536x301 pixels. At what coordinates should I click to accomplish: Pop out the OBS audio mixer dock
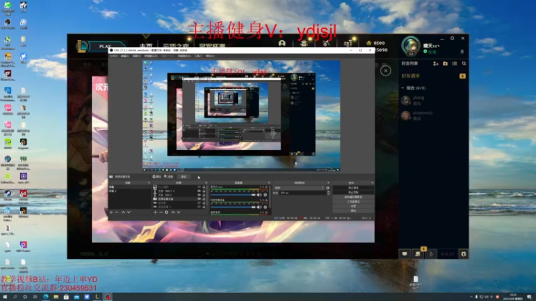click(269, 183)
